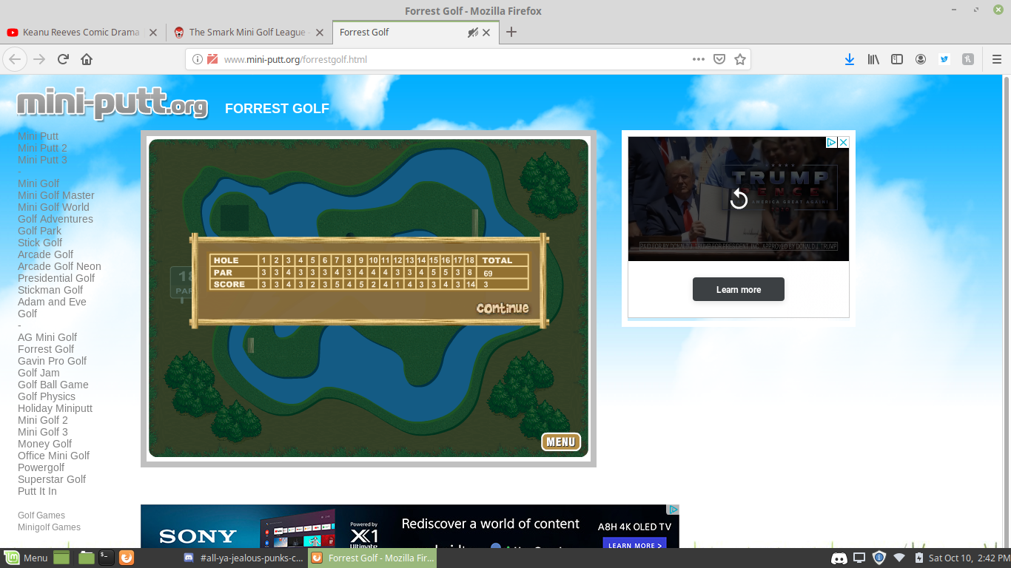Open the Downloads arrow in the toolbar
The image size is (1011, 568).
(850, 59)
